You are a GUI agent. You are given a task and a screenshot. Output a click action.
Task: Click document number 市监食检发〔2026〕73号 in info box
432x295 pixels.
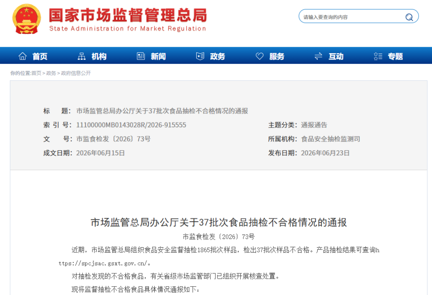113,139
